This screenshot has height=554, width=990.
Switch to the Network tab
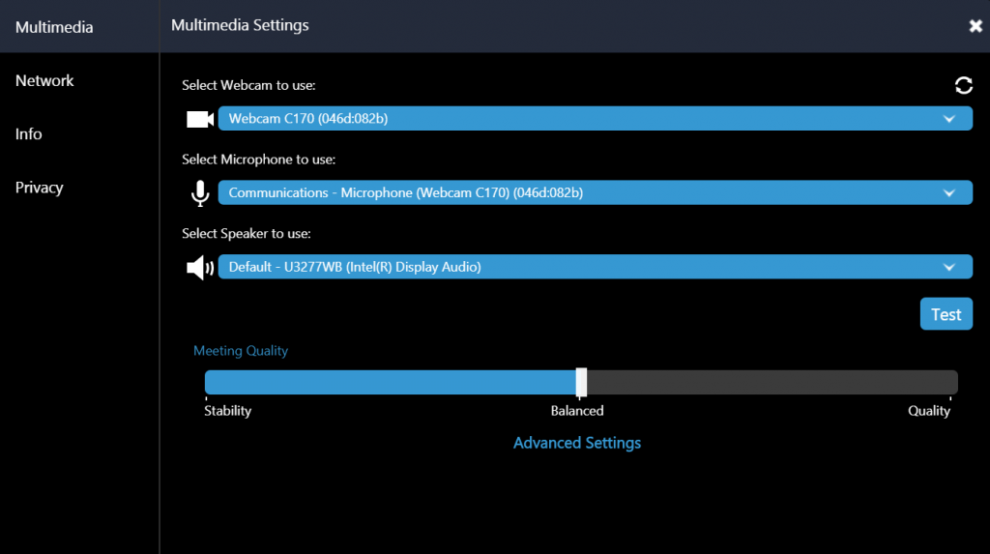44,81
